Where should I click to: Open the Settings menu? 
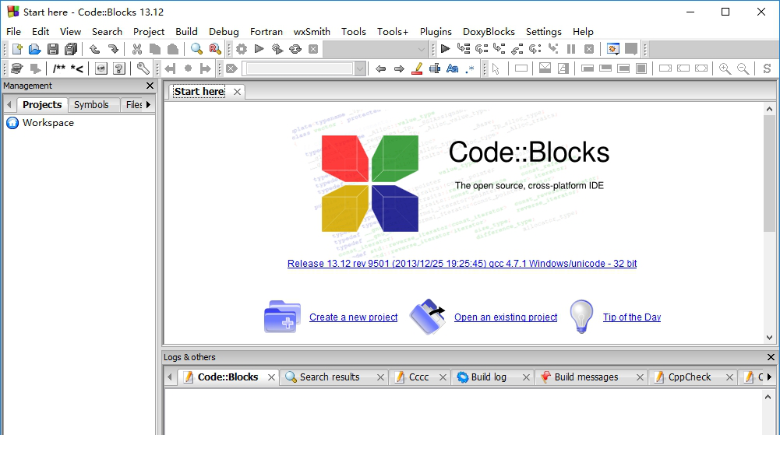click(544, 31)
